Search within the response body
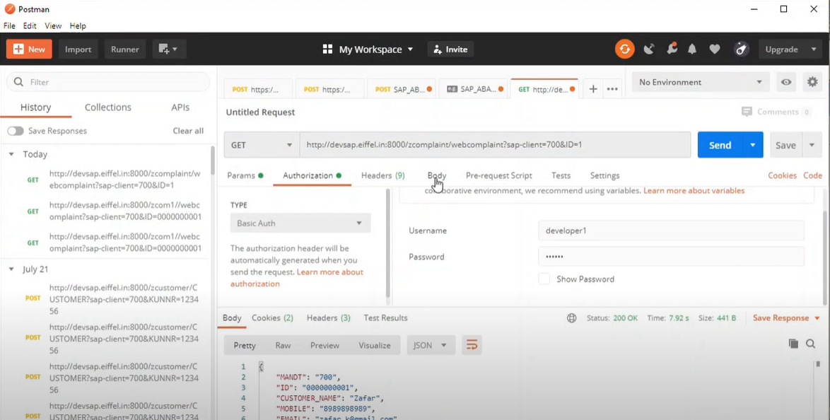 810,344
